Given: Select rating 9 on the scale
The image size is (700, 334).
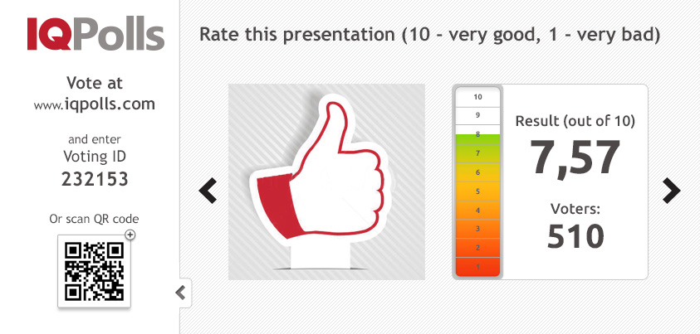Looking at the screenshot, I should [x=477, y=115].
